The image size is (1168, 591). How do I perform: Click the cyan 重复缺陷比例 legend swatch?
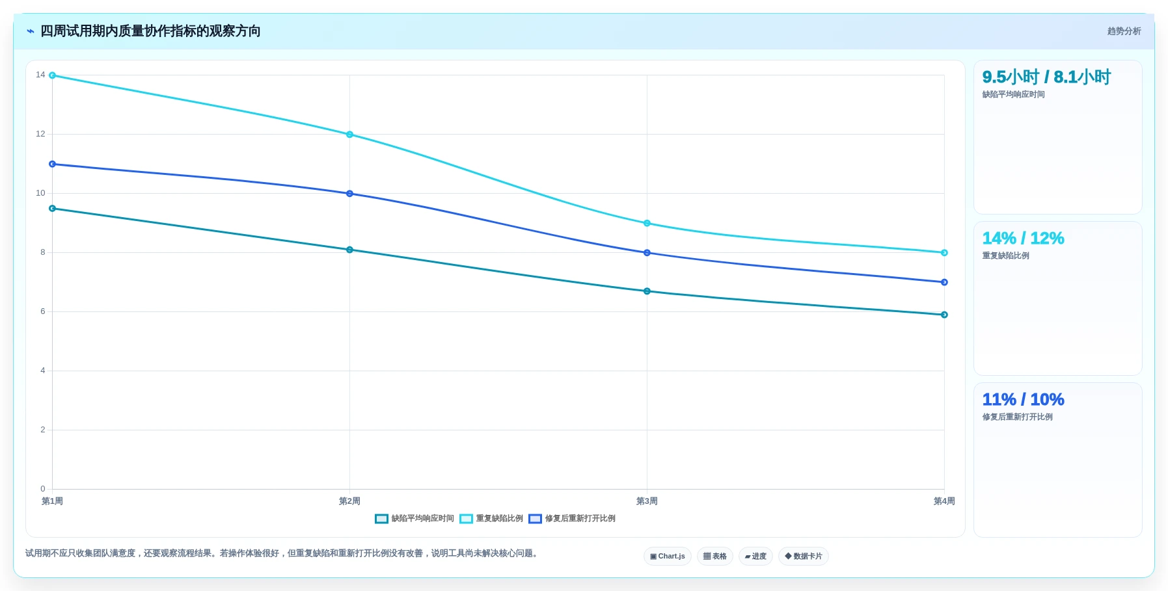pos(466,519)
